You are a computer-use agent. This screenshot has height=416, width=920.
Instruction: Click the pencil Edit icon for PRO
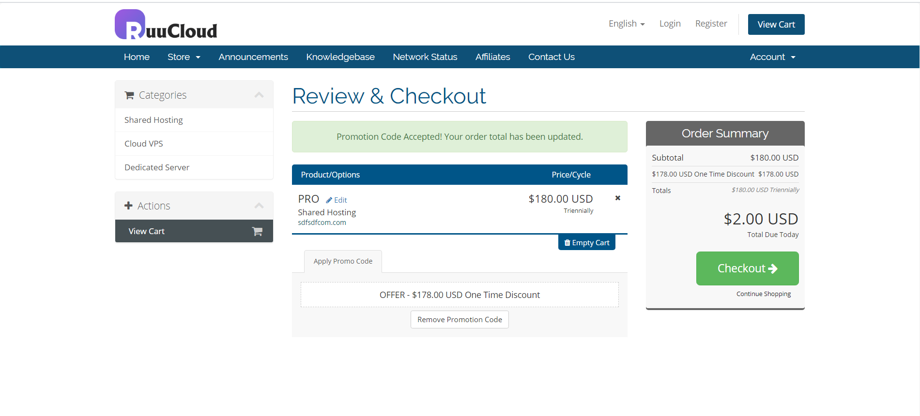pyautogui.click(x=329, y=200)
